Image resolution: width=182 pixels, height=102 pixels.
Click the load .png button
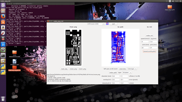tap(64, 69)
